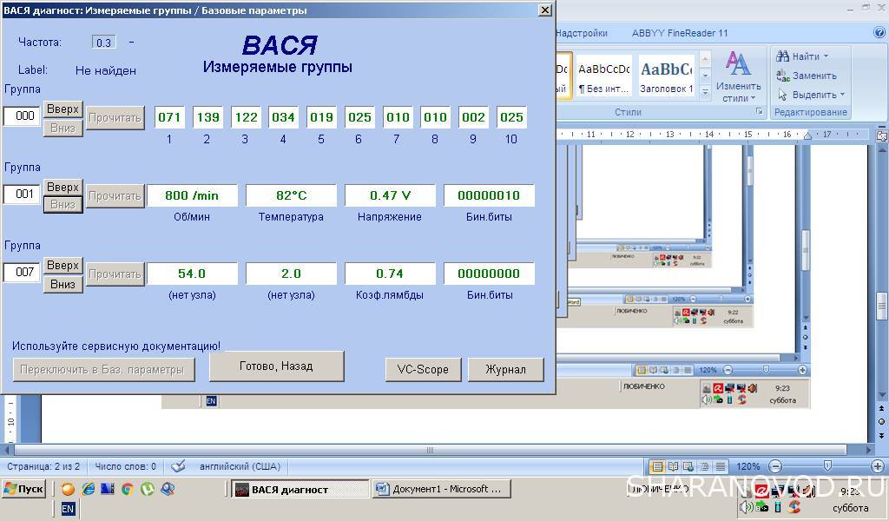Open Word help via question mark icon
Viewport: 889px width, 521px height.
879,33
